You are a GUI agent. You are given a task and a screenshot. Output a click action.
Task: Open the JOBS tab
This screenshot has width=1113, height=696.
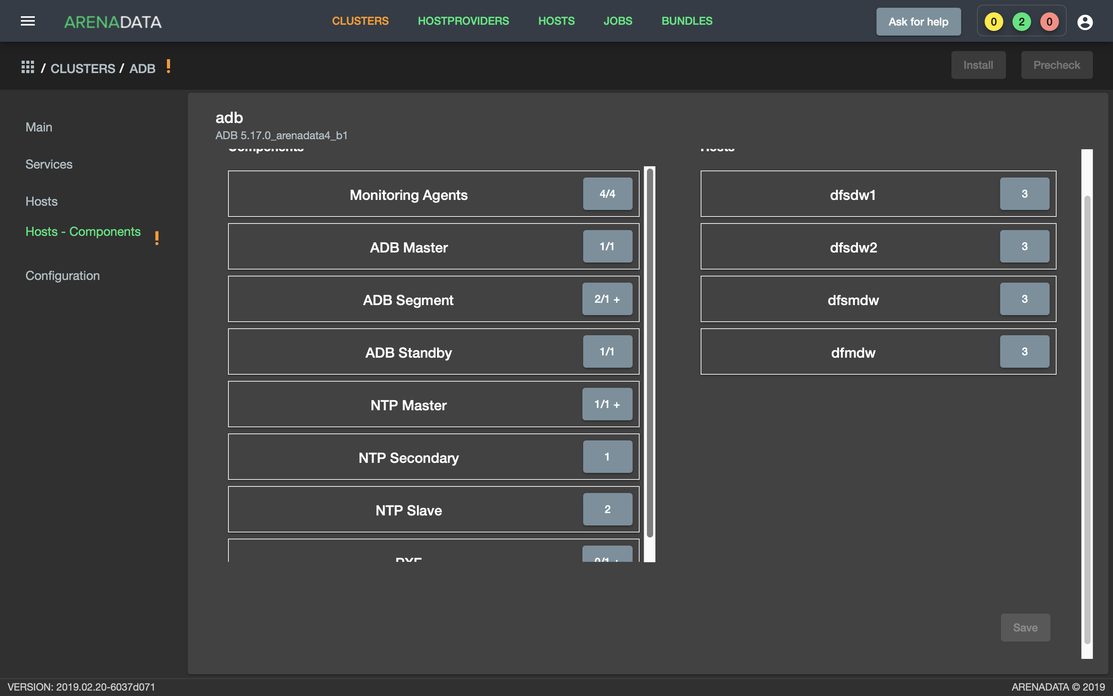618,21
